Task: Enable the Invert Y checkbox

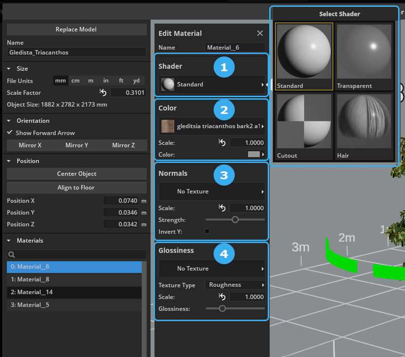Action: [x=207, y=231]
